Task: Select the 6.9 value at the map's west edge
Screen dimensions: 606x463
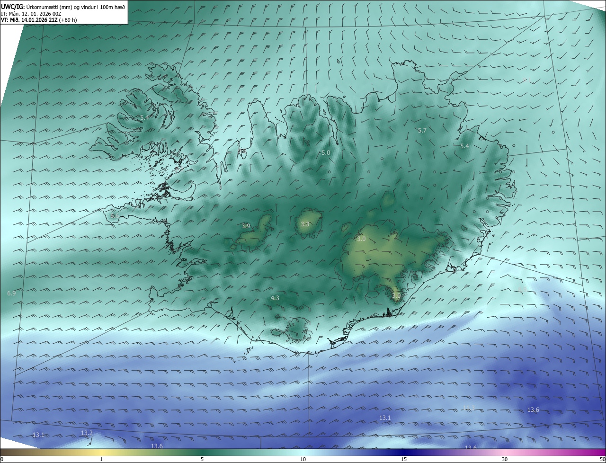Action: [x=11, y=294]
